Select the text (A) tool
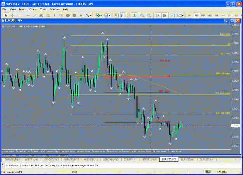Image resolution: width=243 pixels, height=175 pixels. tap(54, 15)
